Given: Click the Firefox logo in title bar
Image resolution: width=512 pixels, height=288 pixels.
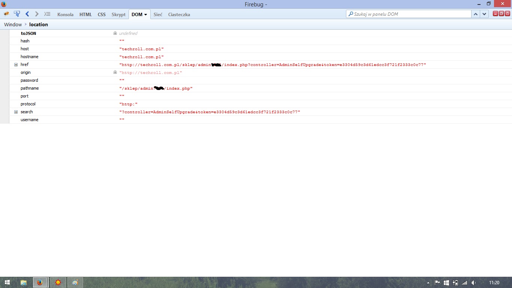Looking at the screenshot, I should pos(4,4).
